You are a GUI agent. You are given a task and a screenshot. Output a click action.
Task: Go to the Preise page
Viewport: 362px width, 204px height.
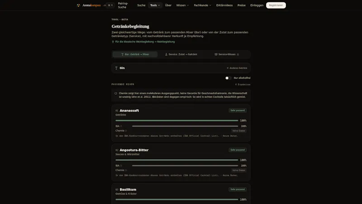click(242, 5)
